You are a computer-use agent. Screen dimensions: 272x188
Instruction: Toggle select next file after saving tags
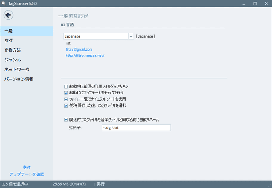(x=66, y=105)
